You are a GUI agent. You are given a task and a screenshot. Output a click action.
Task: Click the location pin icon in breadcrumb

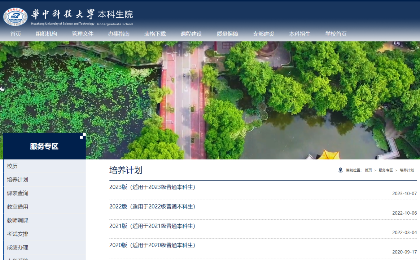[340, 170]
